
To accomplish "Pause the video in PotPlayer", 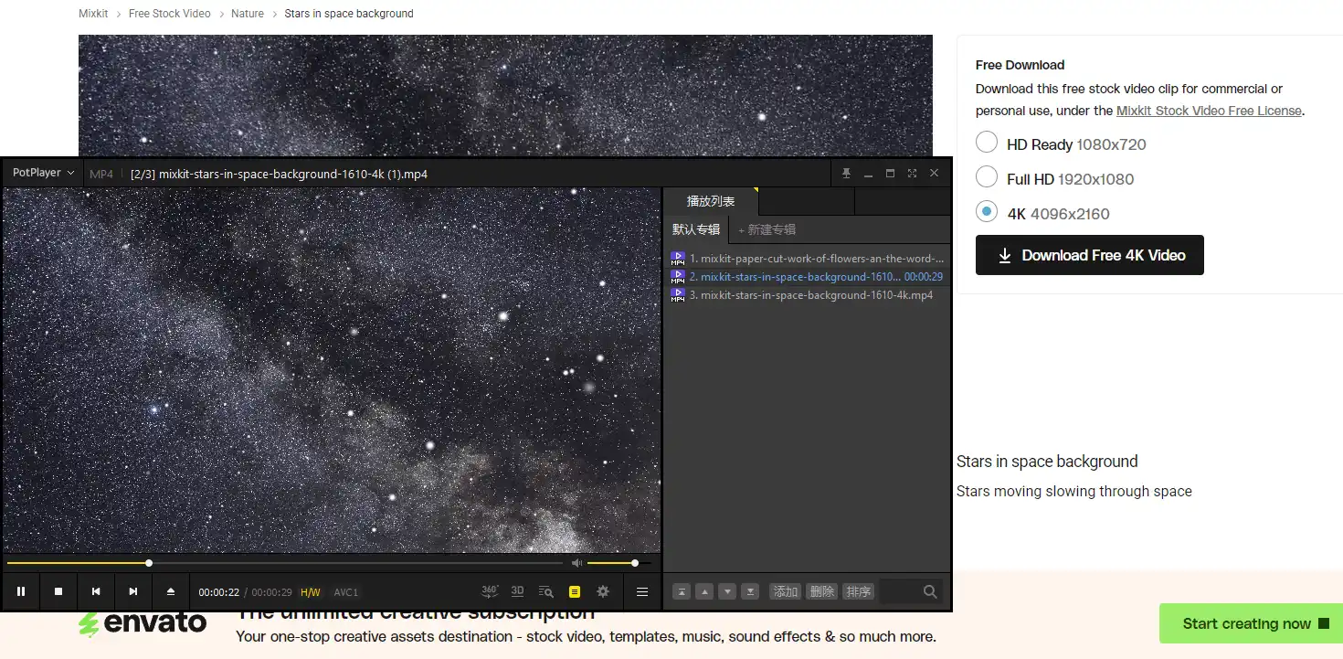I will 21,591.
